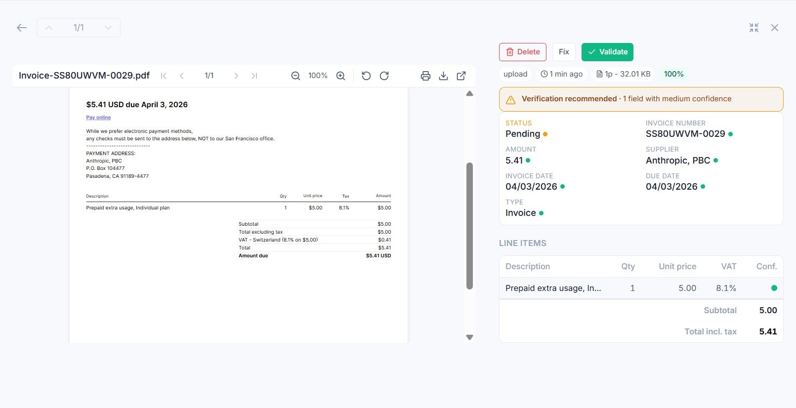The width and height of the screenshot is (796, 408).
Task: Click the PDF page indicator 1/1
Action: [x=209, y=76]
